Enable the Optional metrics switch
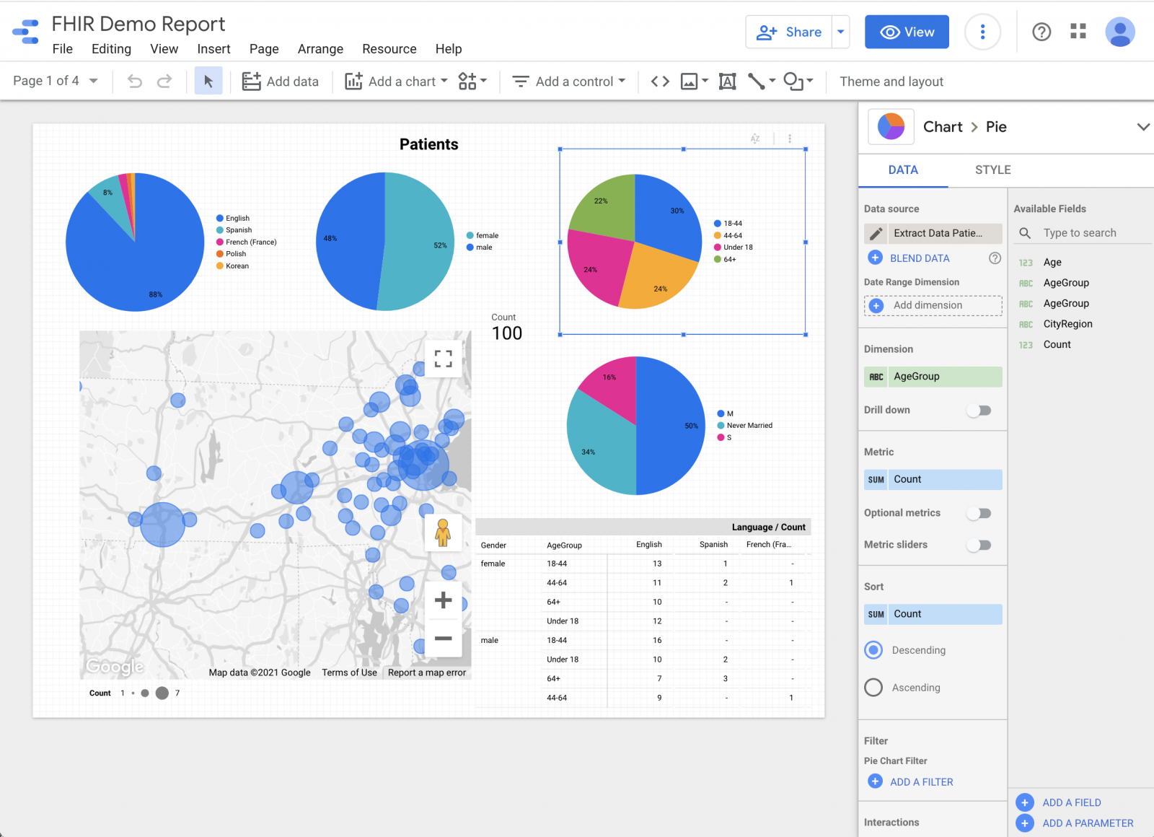 point(979,514)
